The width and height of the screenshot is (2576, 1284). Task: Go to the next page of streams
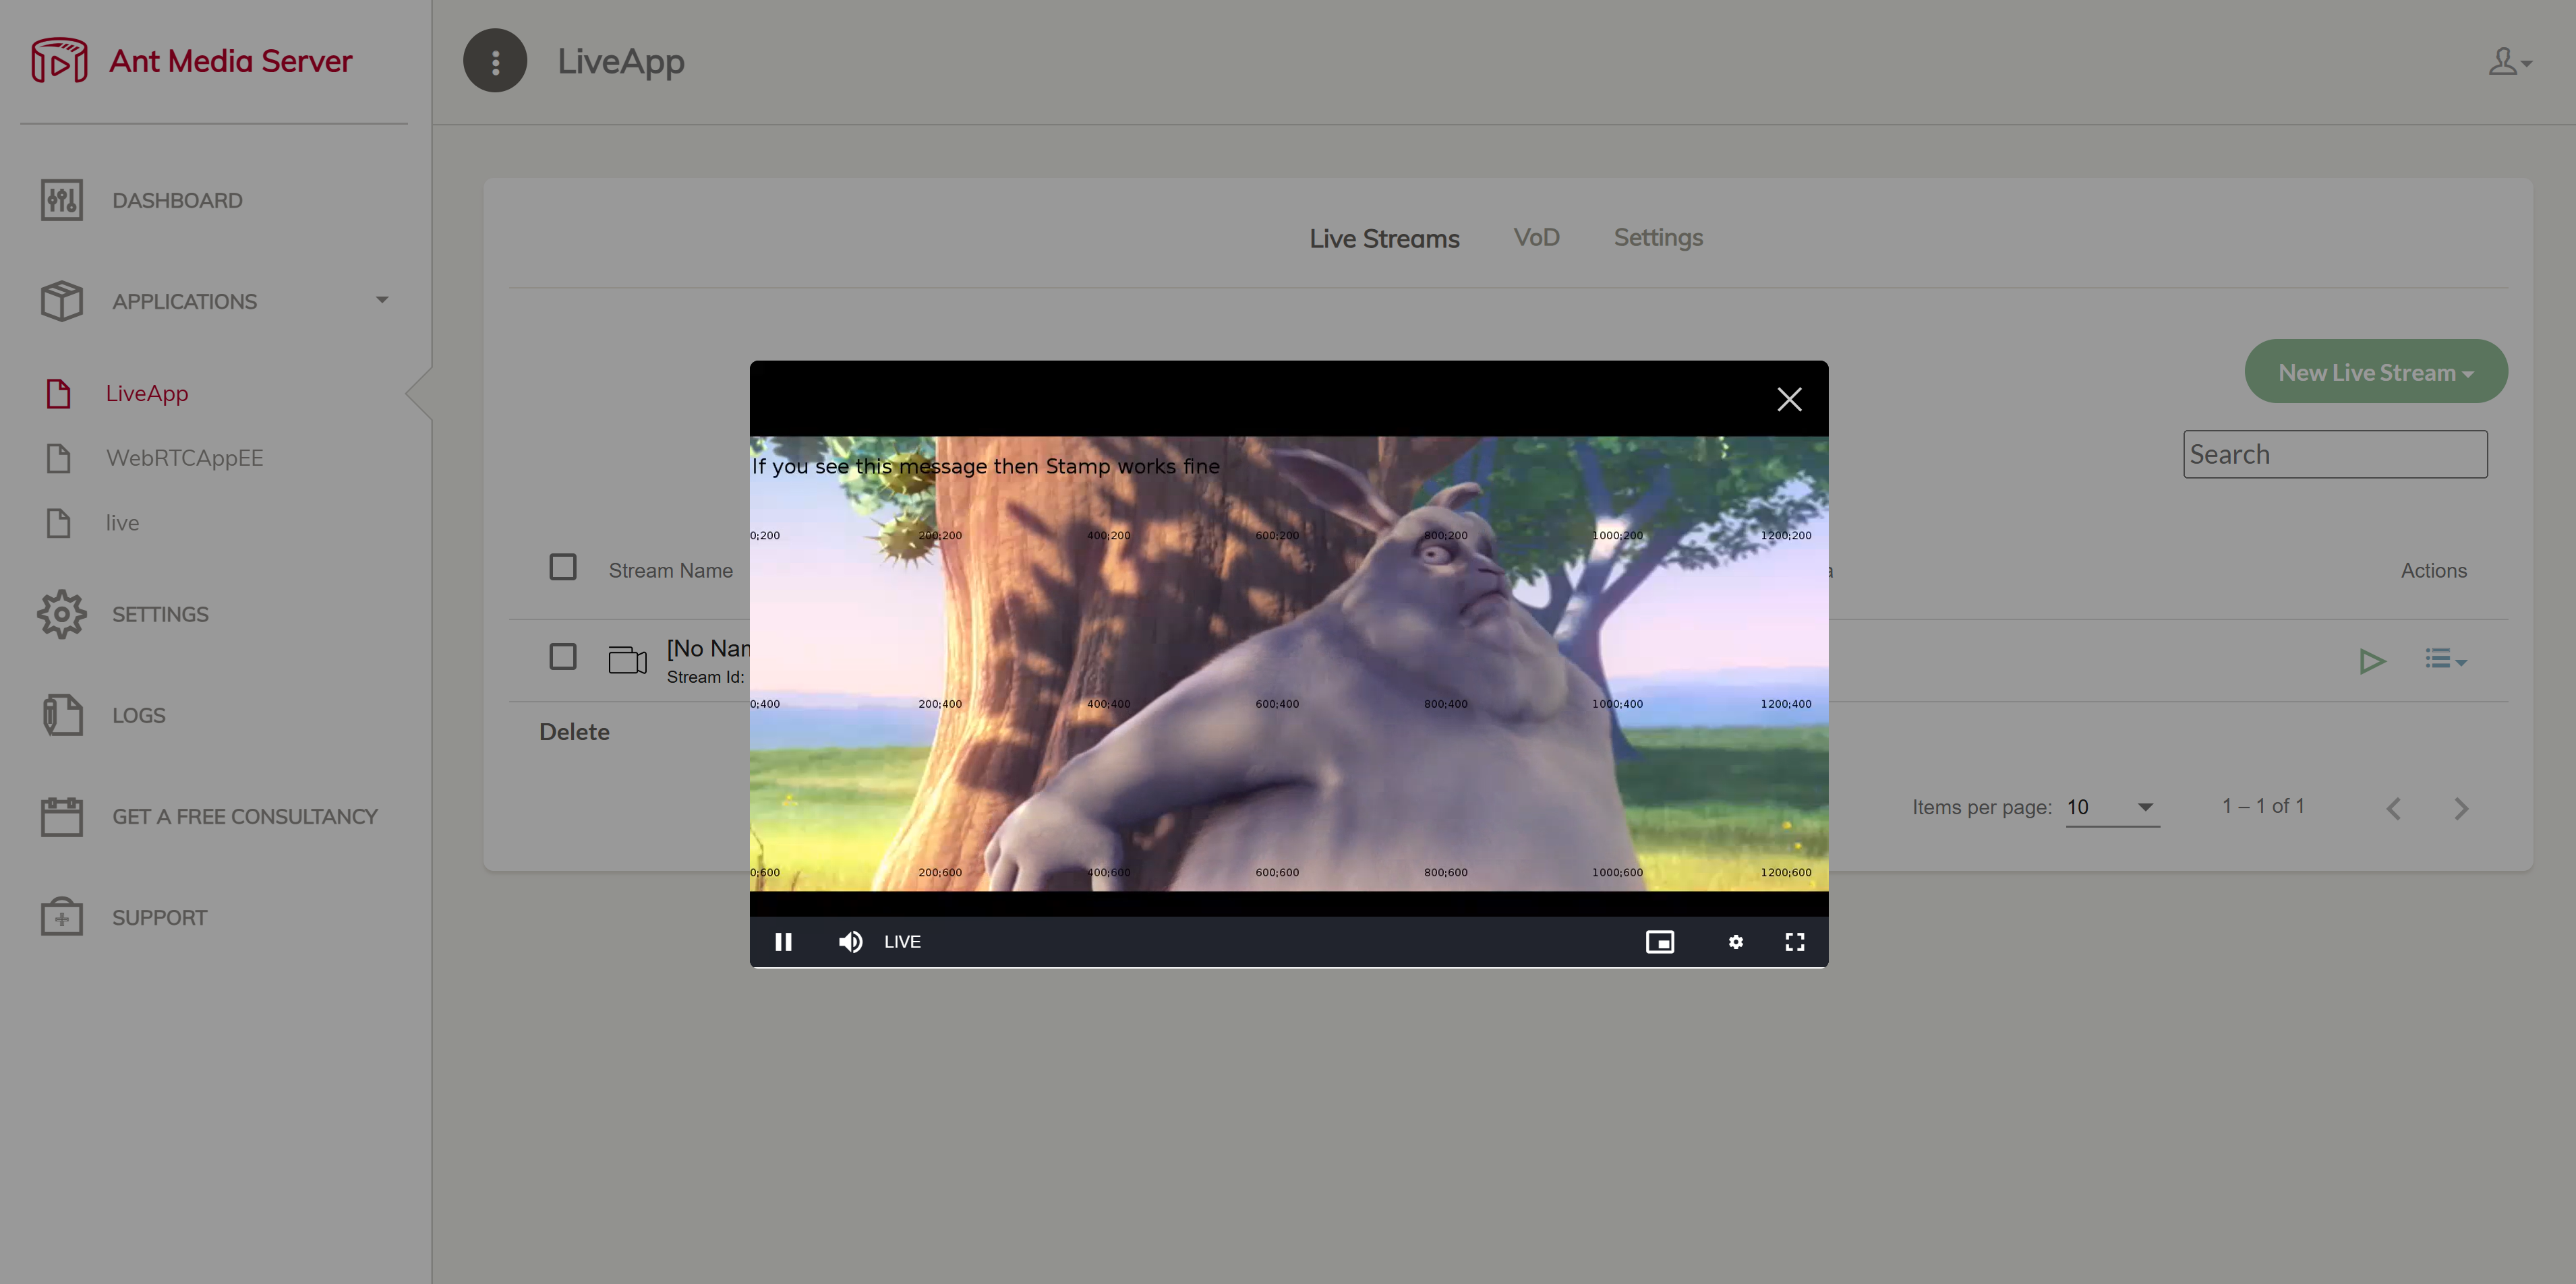click(2461, 808)
